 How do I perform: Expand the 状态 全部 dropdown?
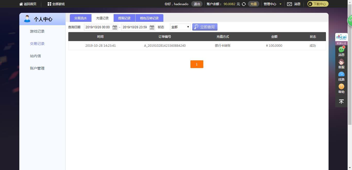coord(180,27)
